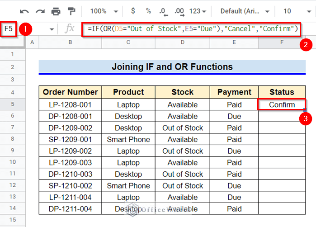This screenshot has height=227, width=316.
Task: Click Out of Stock in row 7
Action: coord(182,128)
